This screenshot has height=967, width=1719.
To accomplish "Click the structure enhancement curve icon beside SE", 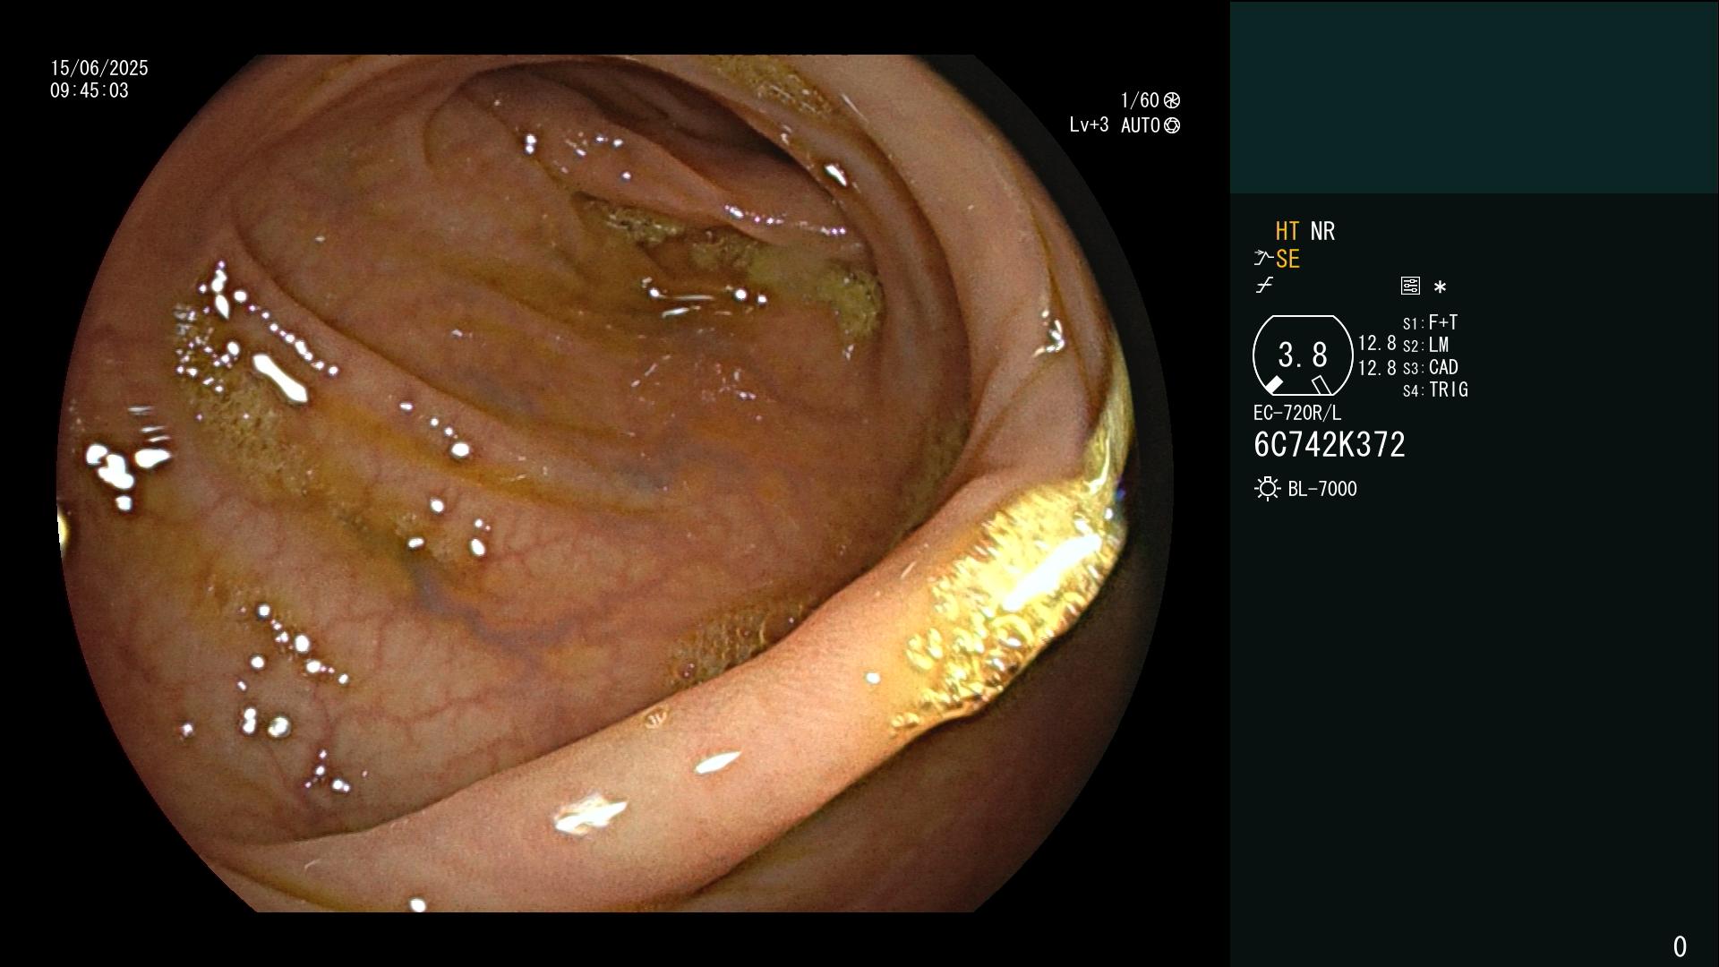I will click(1263, 259).
